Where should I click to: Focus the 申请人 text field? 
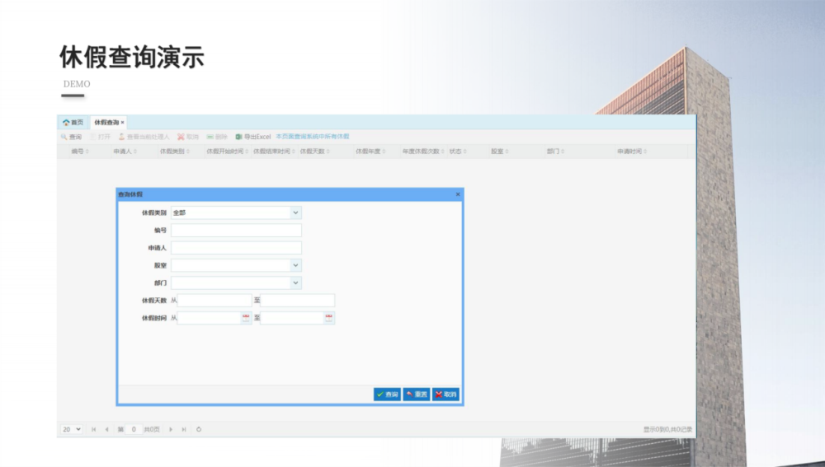236,248
